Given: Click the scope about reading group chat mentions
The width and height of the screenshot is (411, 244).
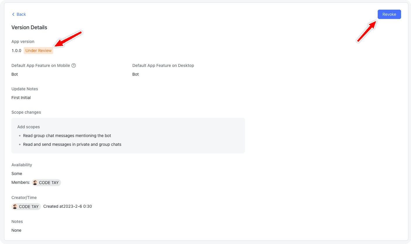Looking at the screenshot, I should 67,136.
